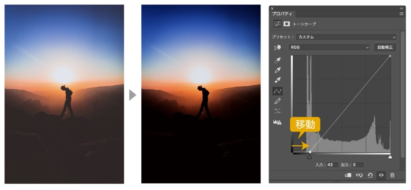Image resolution: width=411 pixels, height=190 pixels.
Task: Open the プリセット dropdown showing カスタム
Action: pos(346,37)
